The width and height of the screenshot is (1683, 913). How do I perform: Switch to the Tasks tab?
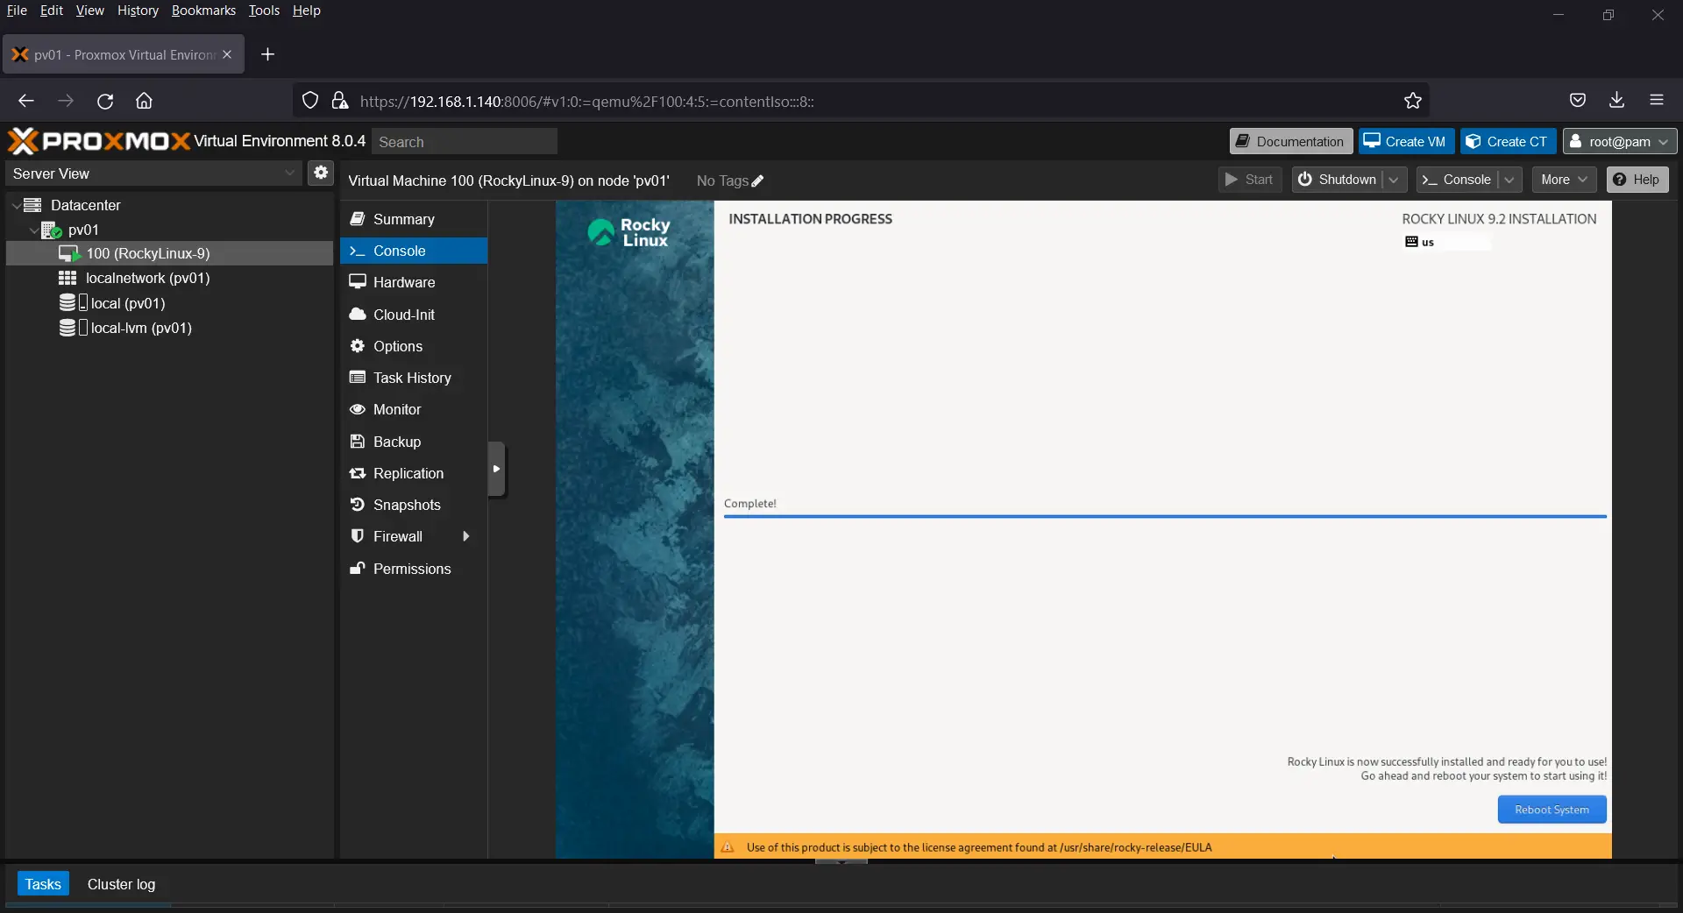tap(43, 884)
